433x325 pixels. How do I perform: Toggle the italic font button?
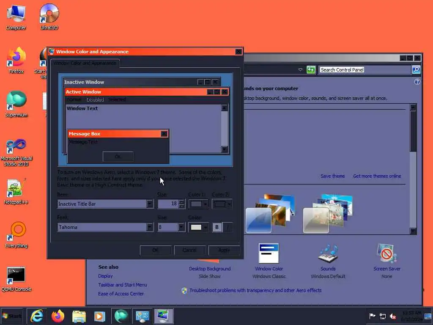[227, 227]
